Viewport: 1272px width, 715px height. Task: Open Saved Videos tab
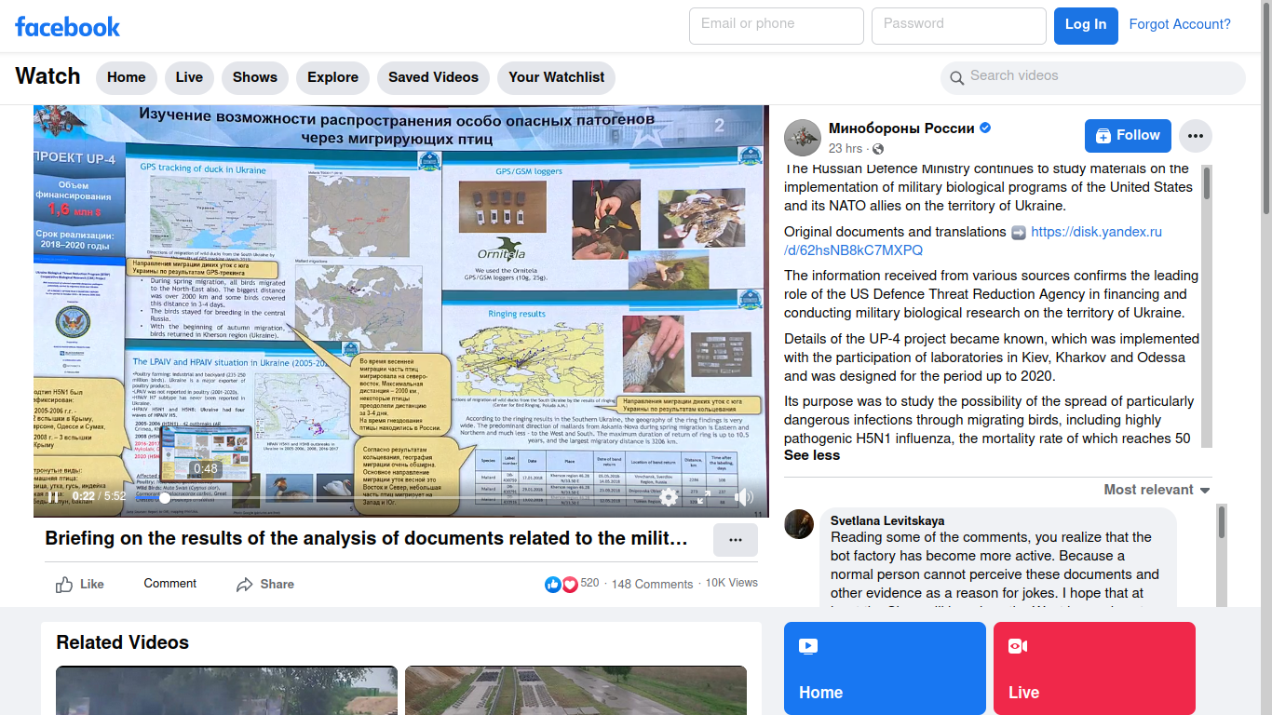[x=433, y=77]
